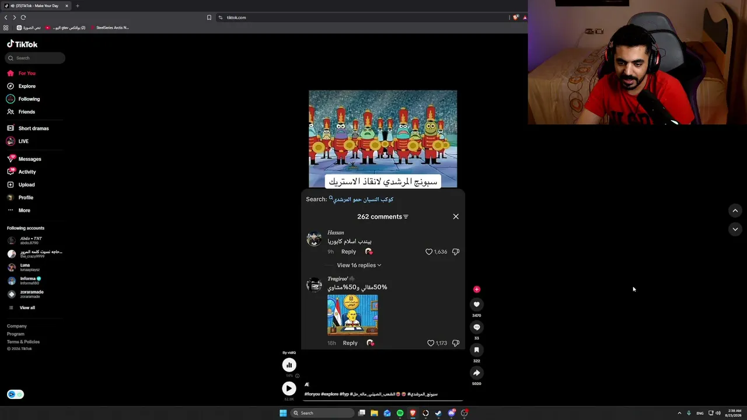Open the Short dramas section
Viewport: 747px width, 420px height.
point(28,128)
